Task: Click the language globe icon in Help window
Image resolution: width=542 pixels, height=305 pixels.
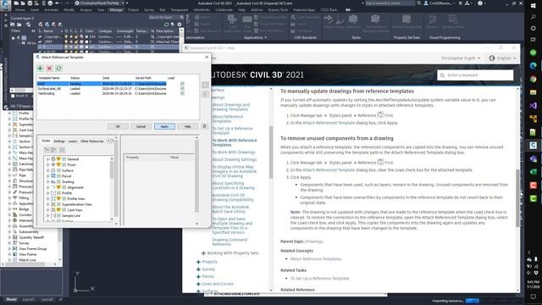Action: pos(492,58)
